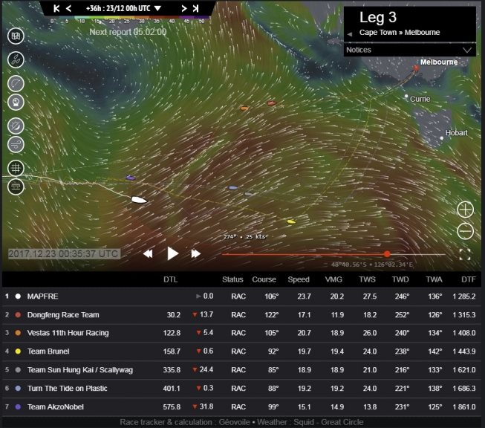Toggle the day/night overlay icon
485x428 pixels.
(16, 126)
